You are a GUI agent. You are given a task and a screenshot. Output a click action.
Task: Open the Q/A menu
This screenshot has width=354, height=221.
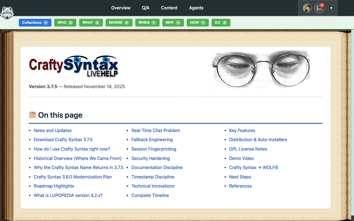pyautogui.click(x=146, y=8)
